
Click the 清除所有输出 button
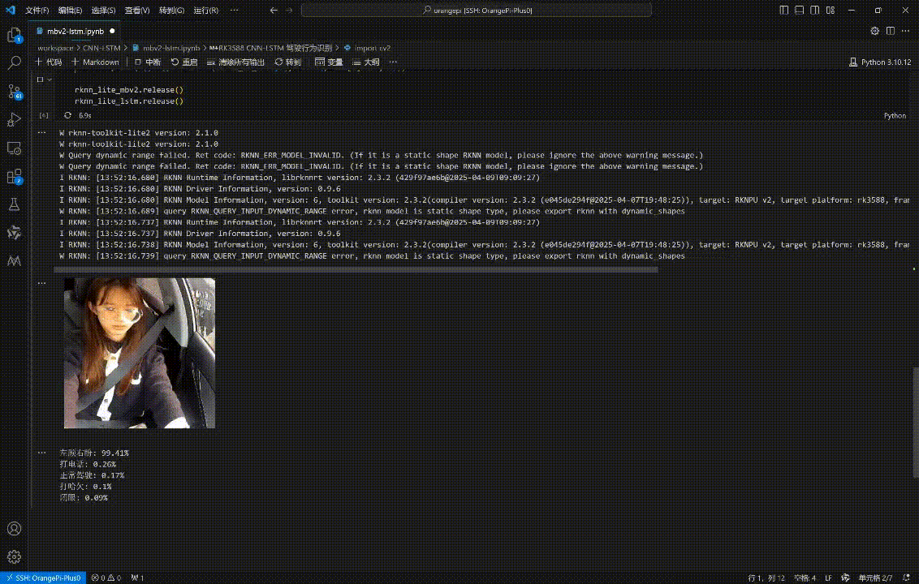coord(236,62)
